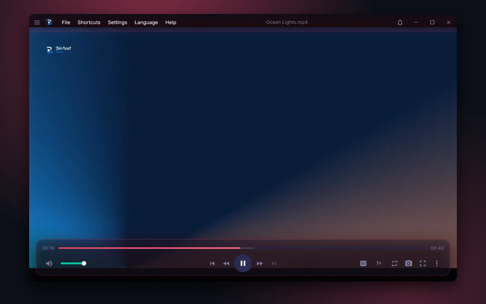
Task: Click the BinAref app logo in title bar
Action: point(49,22)
